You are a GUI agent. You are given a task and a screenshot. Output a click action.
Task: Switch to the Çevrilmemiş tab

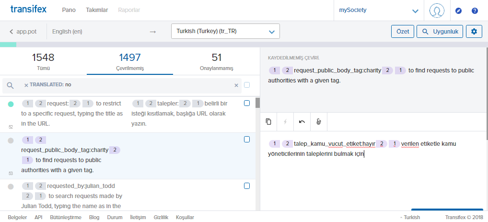click(x=130, y=61)
